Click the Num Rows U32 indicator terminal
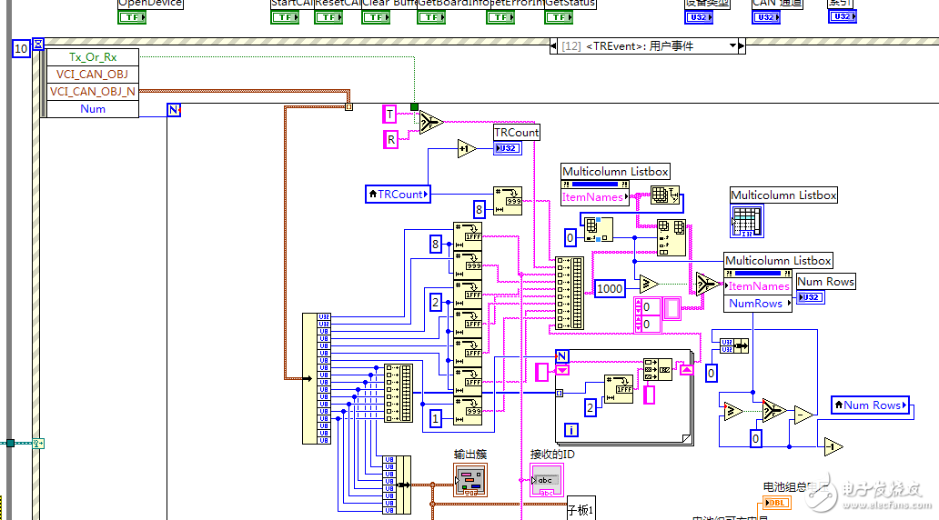 pyautogui.click(x=811, y=297)
